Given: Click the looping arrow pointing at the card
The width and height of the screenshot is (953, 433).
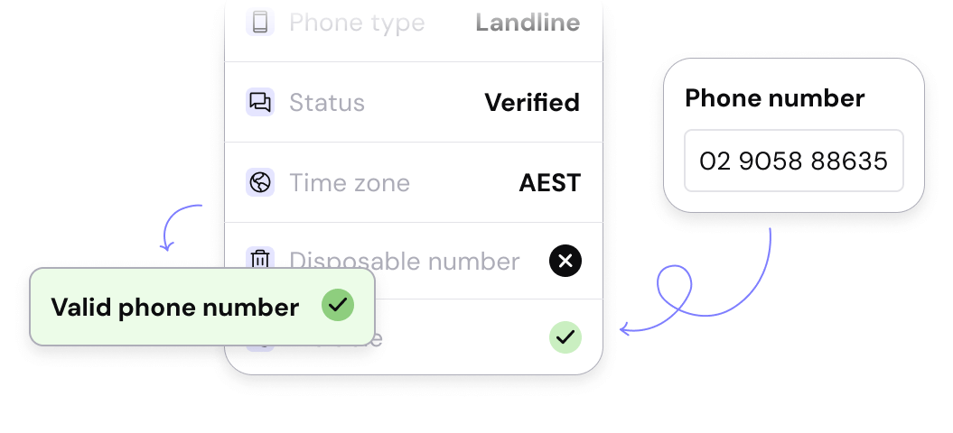Looking at the screenshot, I should (x=696, y=289).
